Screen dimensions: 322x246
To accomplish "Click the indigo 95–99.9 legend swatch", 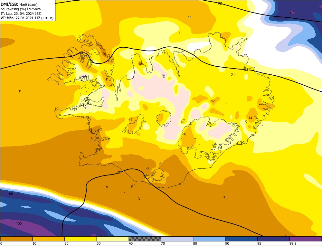I will tap(273, 239).
